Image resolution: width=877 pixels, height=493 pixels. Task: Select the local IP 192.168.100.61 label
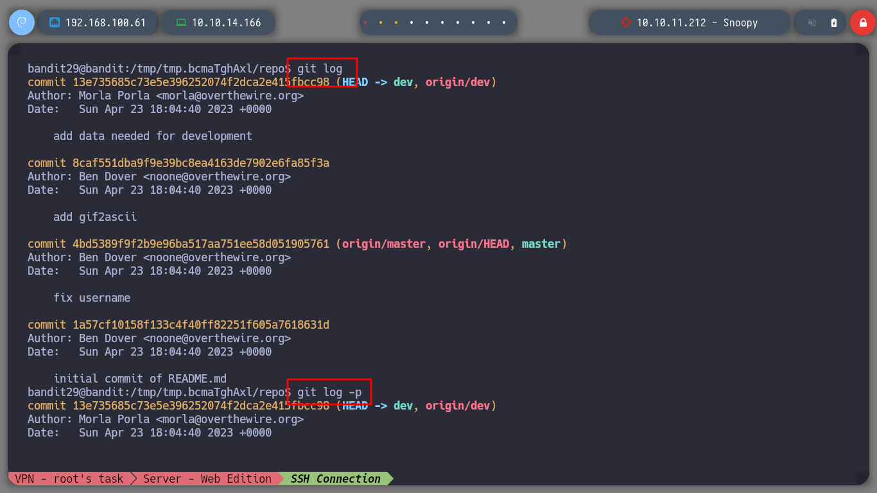point(105,22)
